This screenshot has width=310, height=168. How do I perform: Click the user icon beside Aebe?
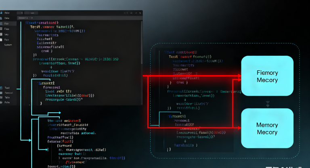(2, 13)
